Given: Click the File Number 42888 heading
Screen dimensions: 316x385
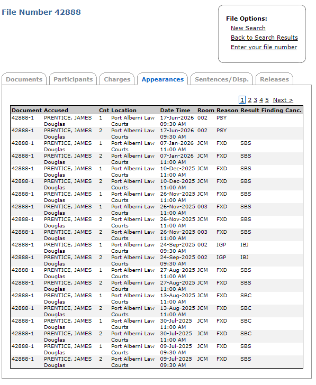Looking at the screenshot, I should pos(41,12).
